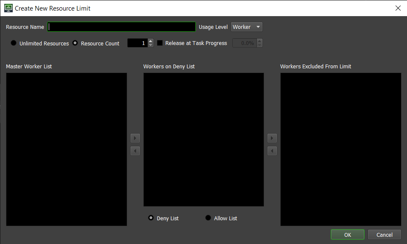Image resolution: width=407 pixels, height=244 pixels.
Task: Open the Usage Level dropdown
Action: tap(247, 27)
